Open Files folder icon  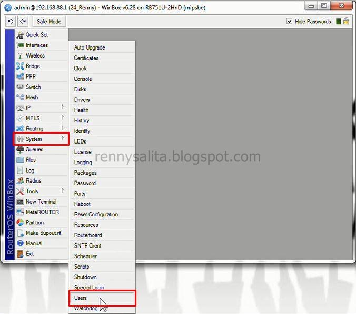pyautogui.click(x=20, y=160)
